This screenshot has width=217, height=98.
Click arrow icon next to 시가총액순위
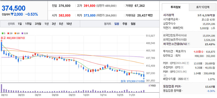click(179, 19)
